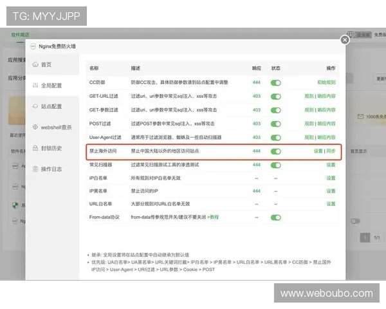The width and height of the screenshot is (386, 309).
Task: Open 响应内容 link for GET-URL过滤
Action: pos(326,96)
